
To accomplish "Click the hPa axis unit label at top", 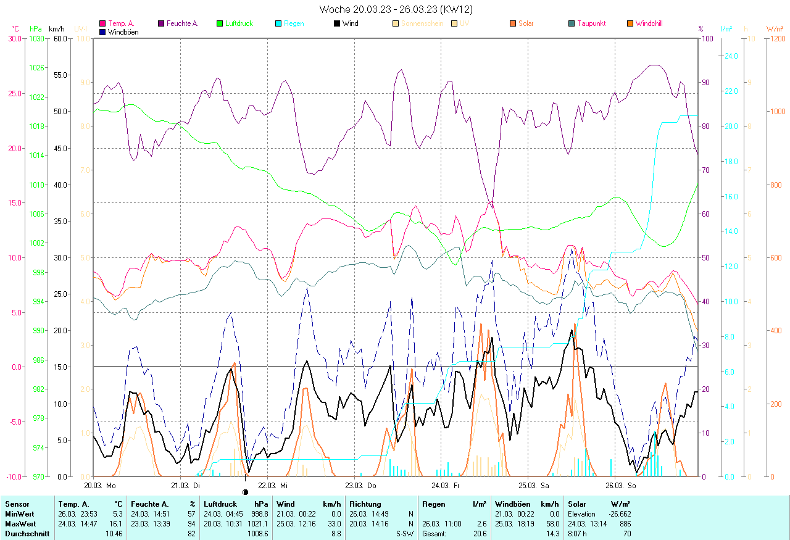I will (36, 28).
